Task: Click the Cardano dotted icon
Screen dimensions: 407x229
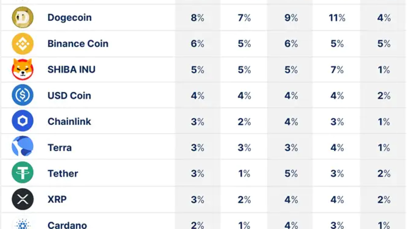Action: (x=23, y=224)
